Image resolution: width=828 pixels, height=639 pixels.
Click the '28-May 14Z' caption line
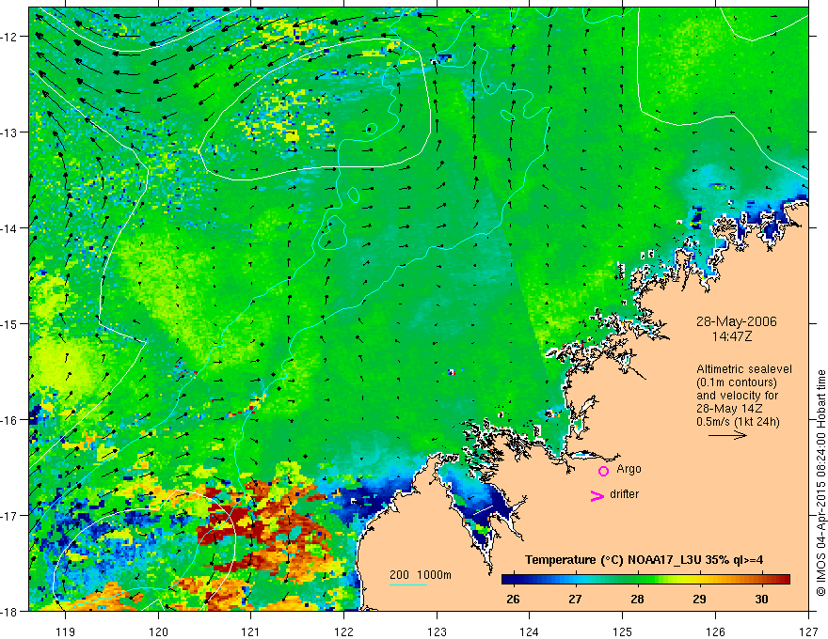pyautogui.click(x=728, y=409)
